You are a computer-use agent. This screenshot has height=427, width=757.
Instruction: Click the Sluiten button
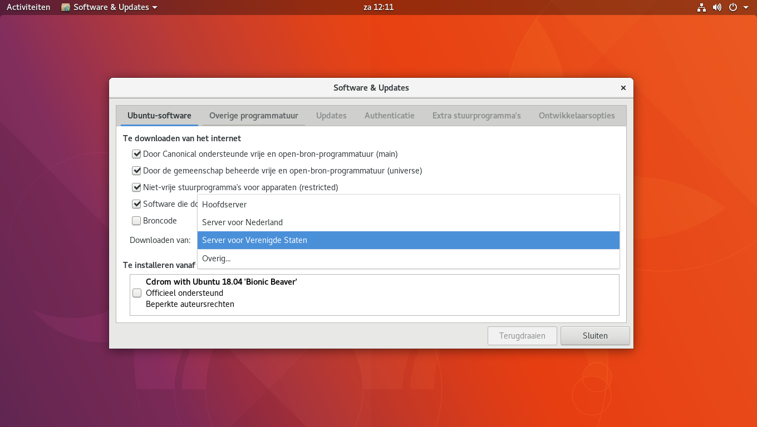(595, 336)
